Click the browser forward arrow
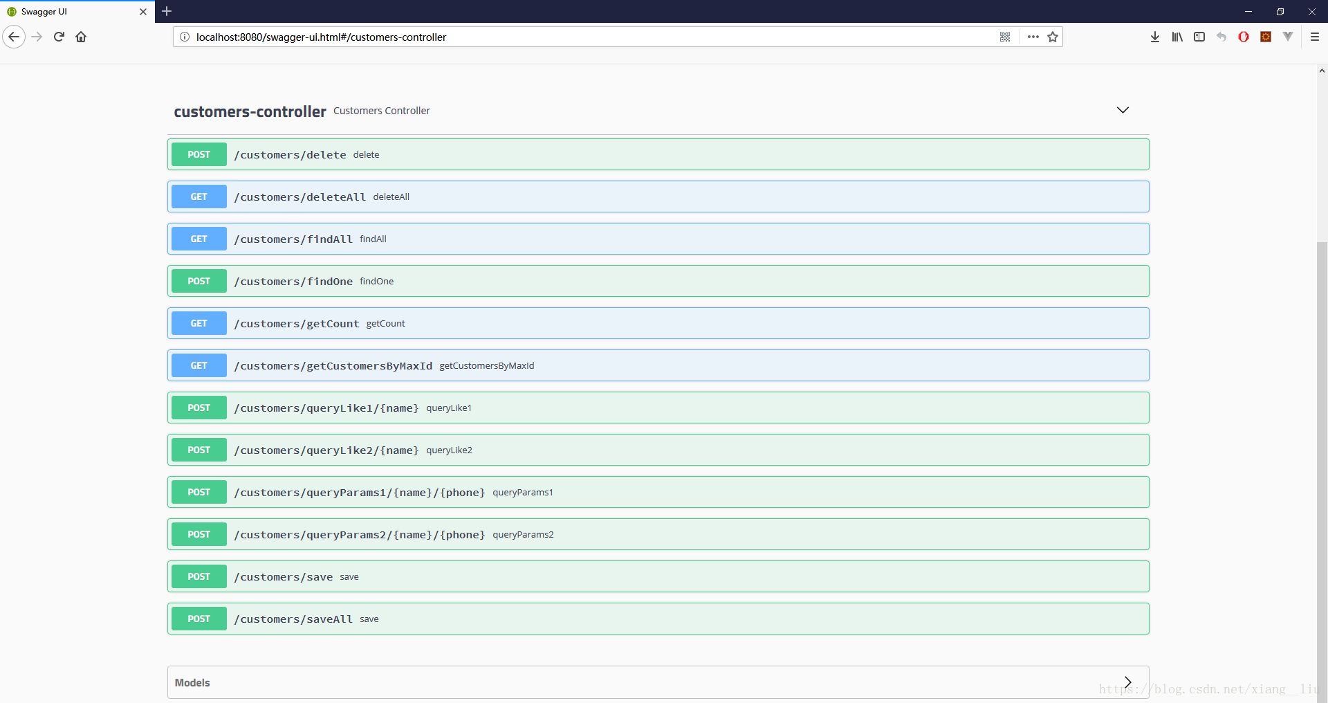 (37, 37)
